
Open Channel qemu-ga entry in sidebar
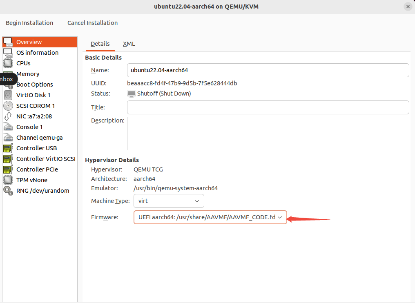[x=39, y=137]
